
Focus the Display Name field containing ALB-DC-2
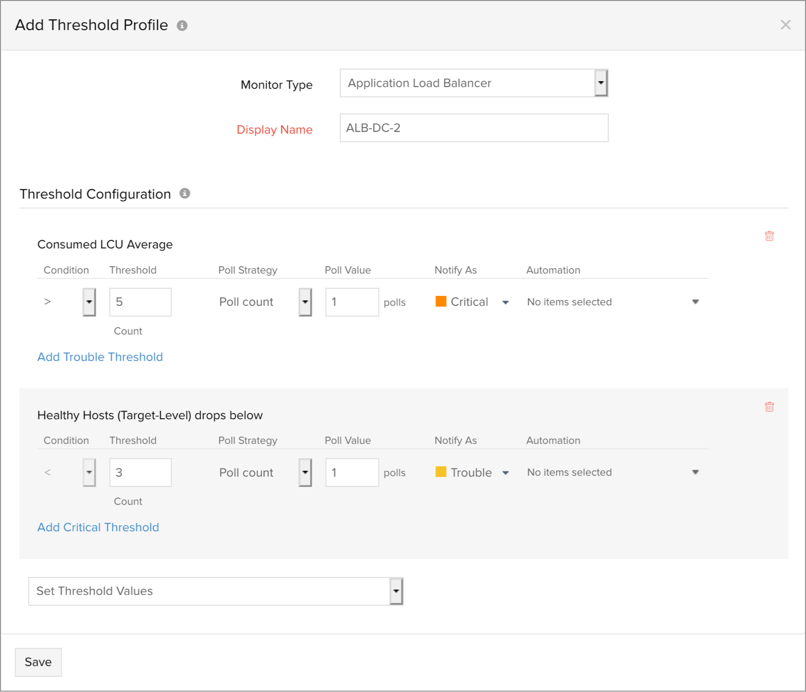[474, 128]
